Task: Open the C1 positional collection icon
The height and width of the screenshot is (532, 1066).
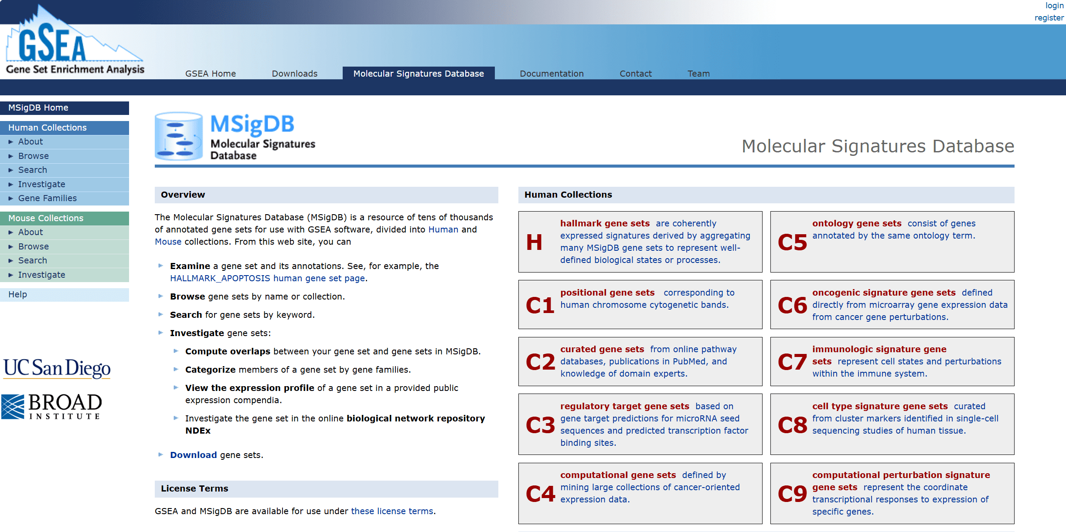Action: [540, 305]
